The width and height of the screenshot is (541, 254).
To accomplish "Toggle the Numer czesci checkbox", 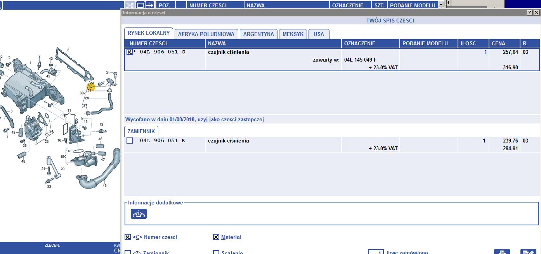I will pos(128,237).
